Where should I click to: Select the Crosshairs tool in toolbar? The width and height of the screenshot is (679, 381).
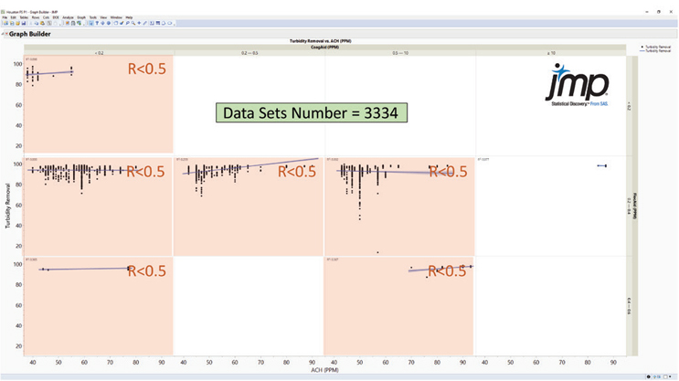[139, 23]
